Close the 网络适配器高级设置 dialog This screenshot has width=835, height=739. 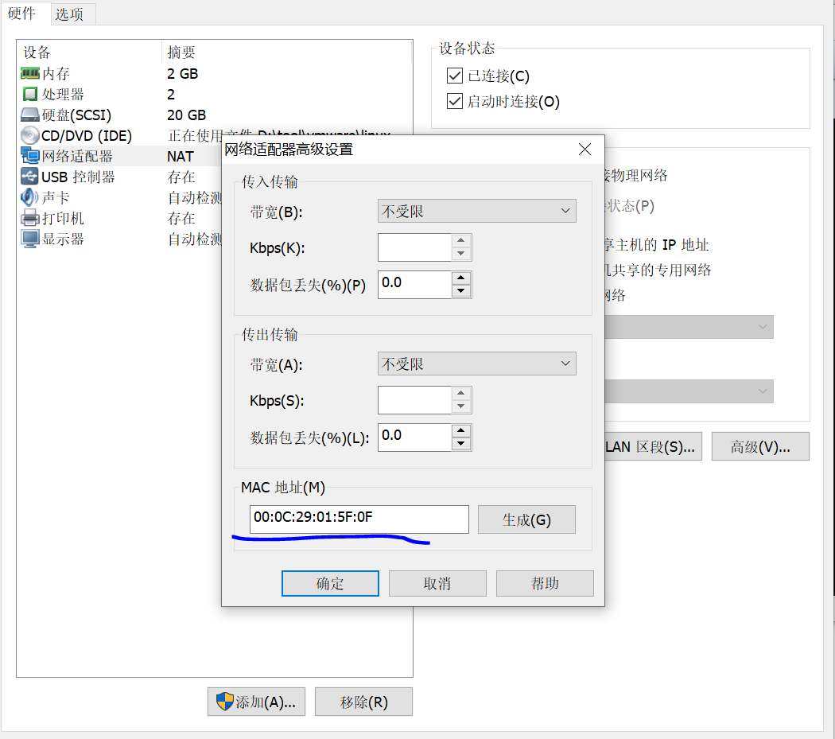pyautogui.click(x=584, y=150)
